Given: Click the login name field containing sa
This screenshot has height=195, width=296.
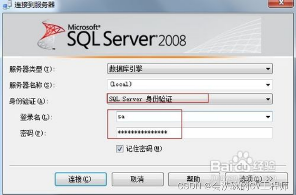Looking at the screenshot, I should [194, 117].
